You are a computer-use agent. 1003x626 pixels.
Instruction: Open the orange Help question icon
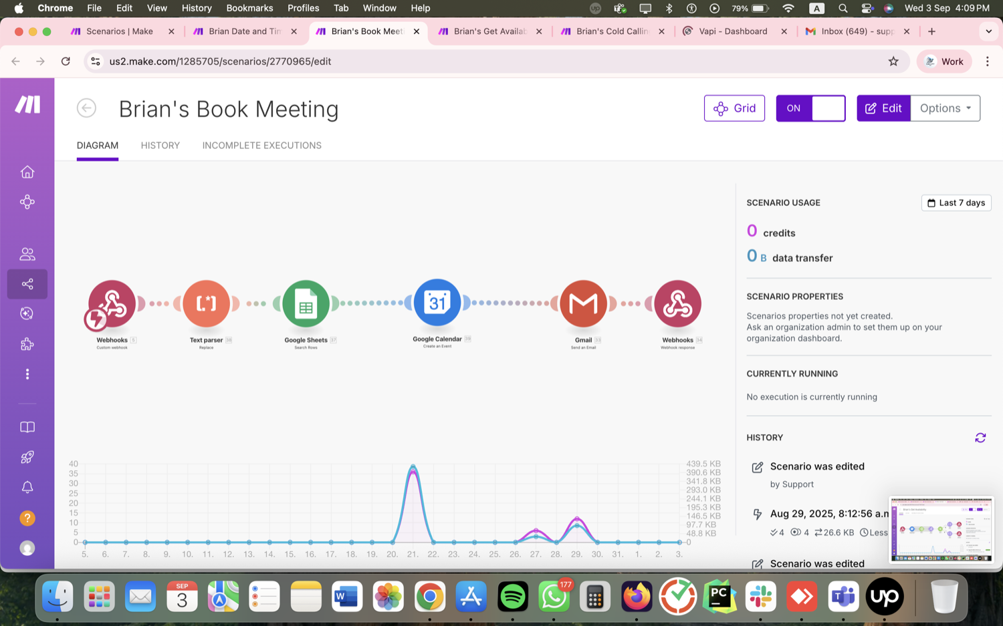[x=27, y=518]
